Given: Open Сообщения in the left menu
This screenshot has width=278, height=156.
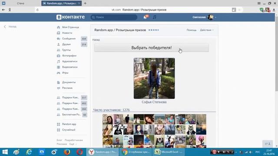Looking at the screenshot, I should 69,39.
